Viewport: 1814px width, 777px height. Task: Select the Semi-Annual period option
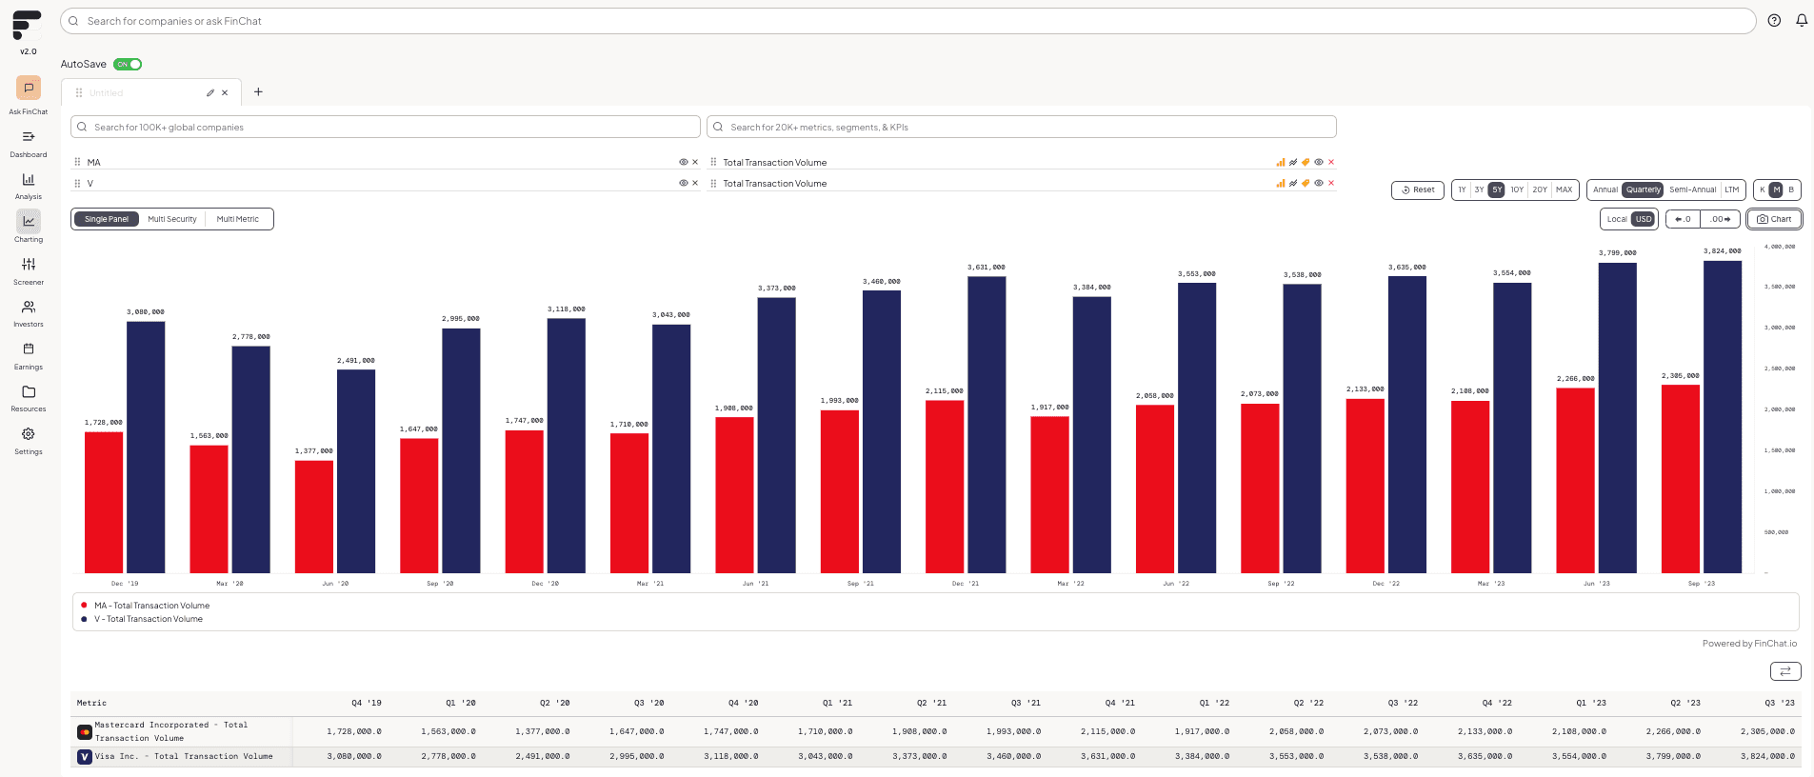tap(1693, 189)
